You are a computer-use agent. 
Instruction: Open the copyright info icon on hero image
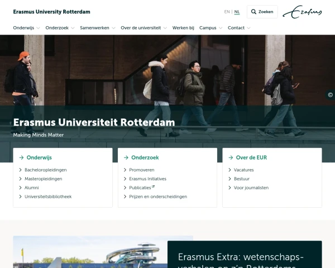(x=331, y=95)
